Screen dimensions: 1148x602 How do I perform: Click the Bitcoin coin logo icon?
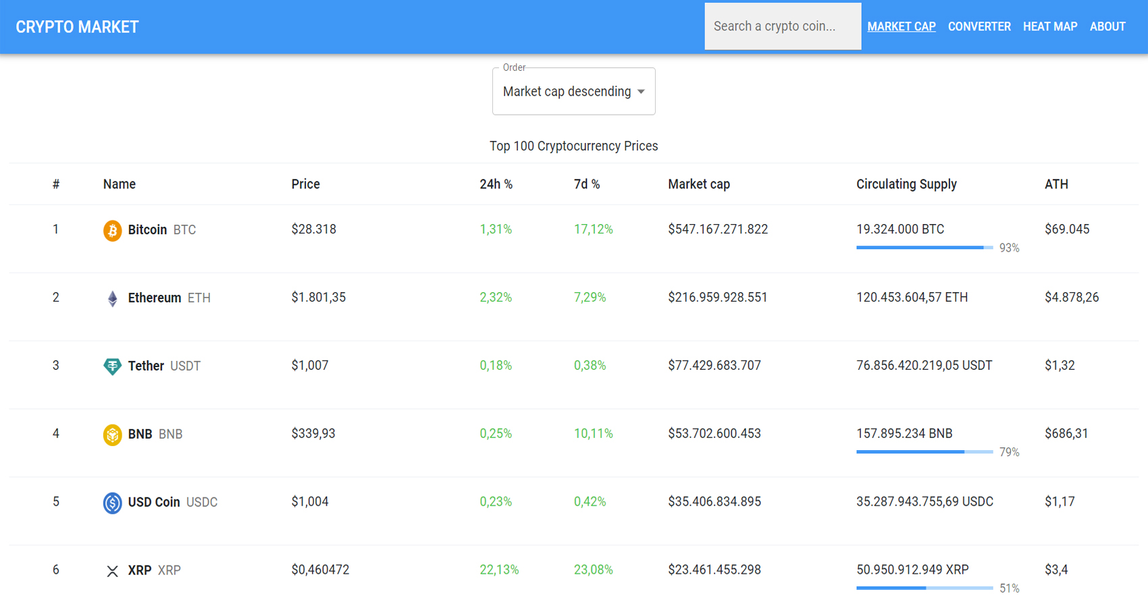coord(112,230)
